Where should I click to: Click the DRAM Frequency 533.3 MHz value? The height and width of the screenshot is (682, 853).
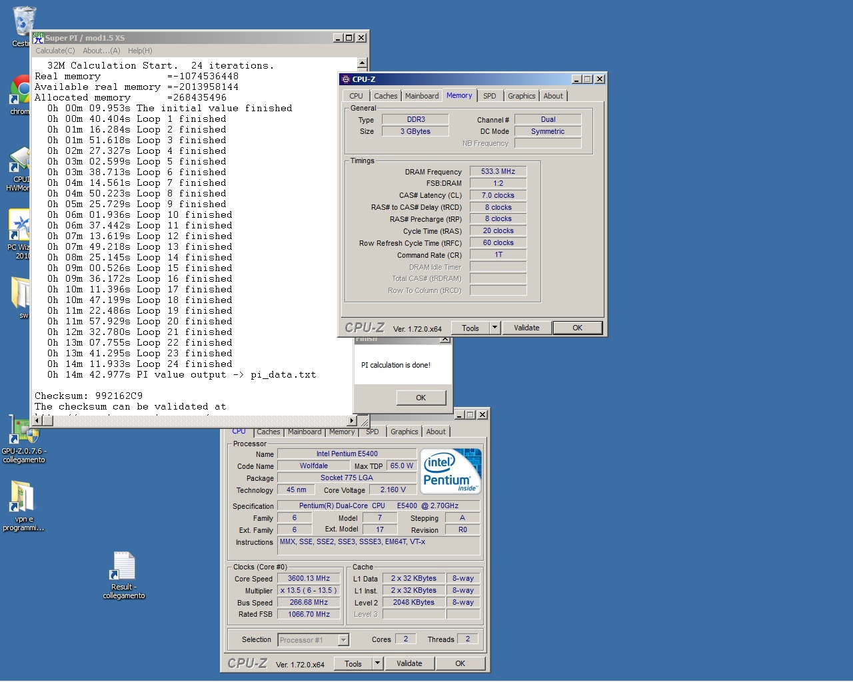498,171
